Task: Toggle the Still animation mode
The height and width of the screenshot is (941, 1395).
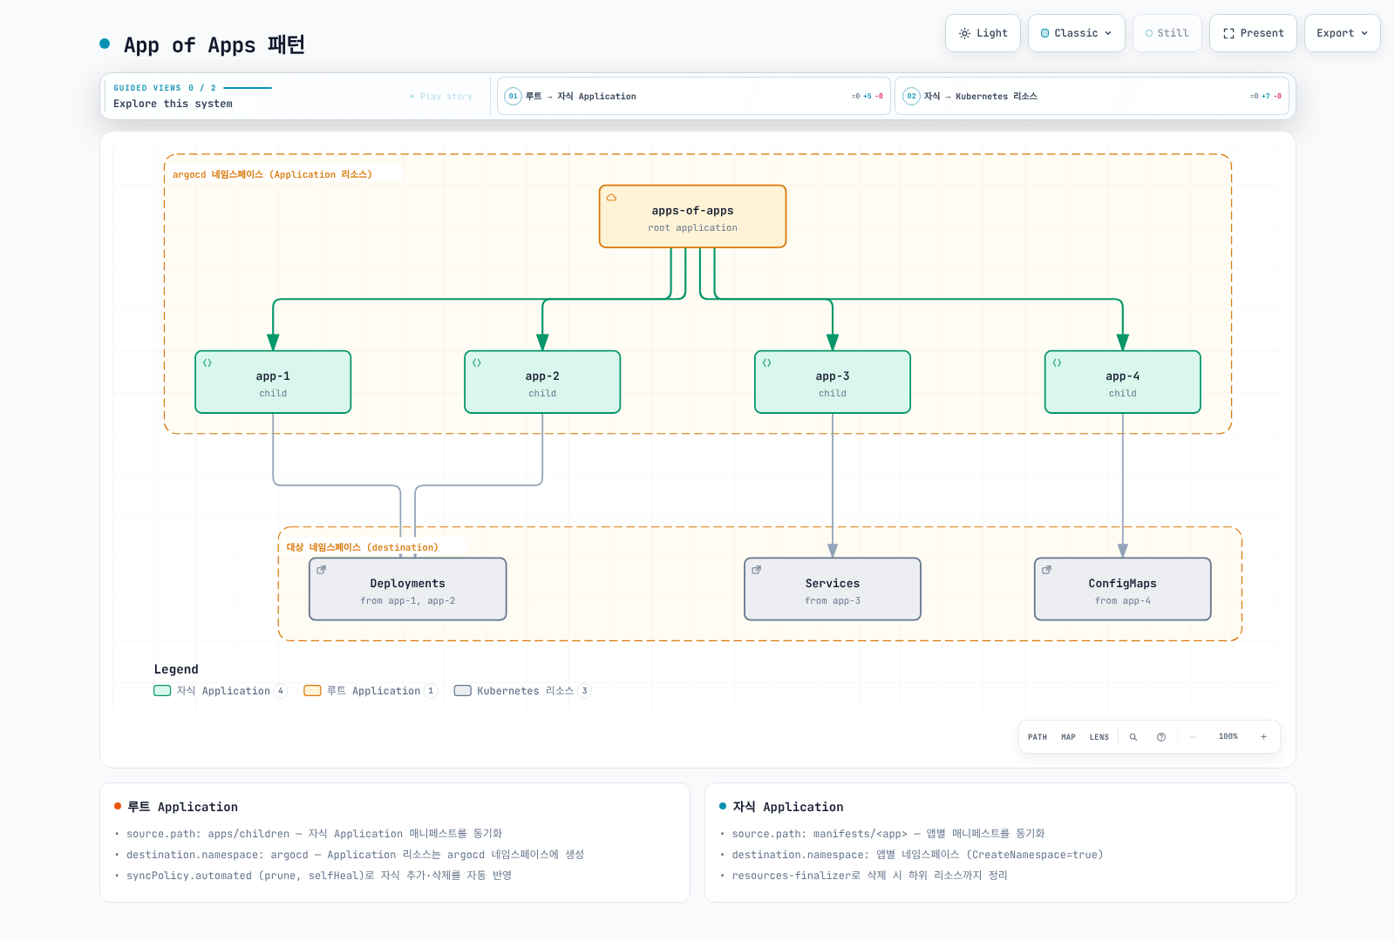Action: click(x=1167, y=33)
